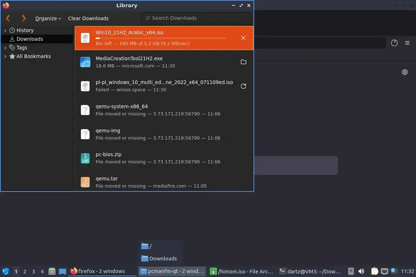This screenshot has height=277, width=416.
Task: Select the qemu-img download entry
Action: [164, 134]
